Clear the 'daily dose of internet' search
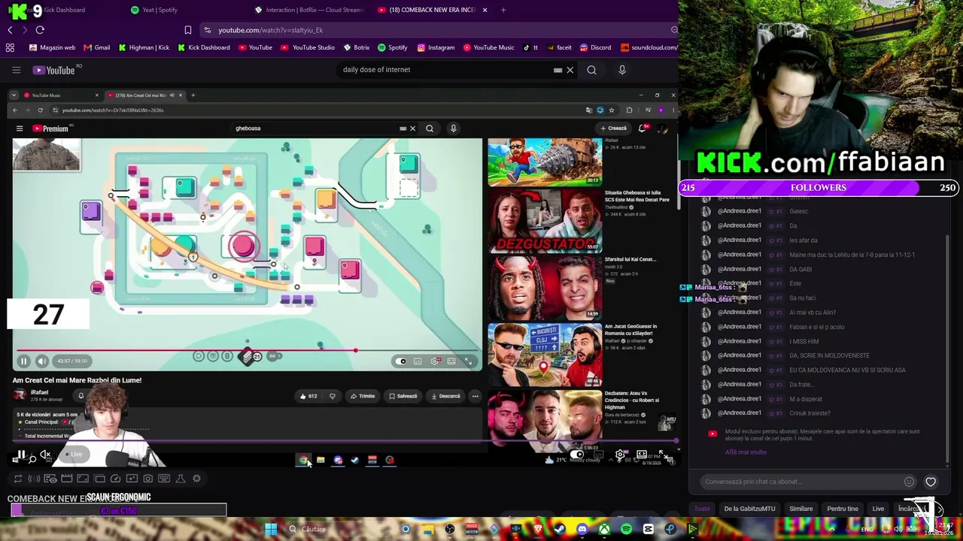The width and height of the screenshot is (963, 541). click(570, 70)
